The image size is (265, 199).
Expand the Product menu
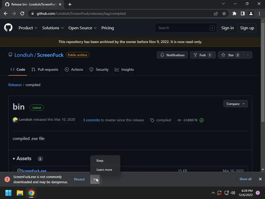pyautogui.click(x=28, y=28)
